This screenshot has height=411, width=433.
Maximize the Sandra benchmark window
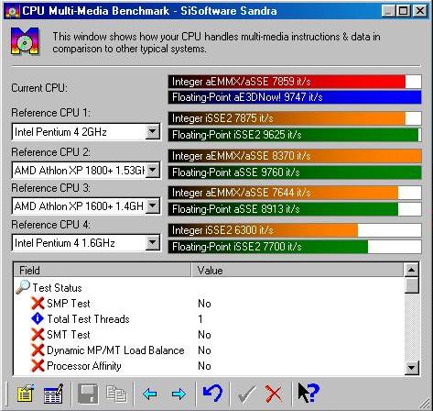[403, 11]
